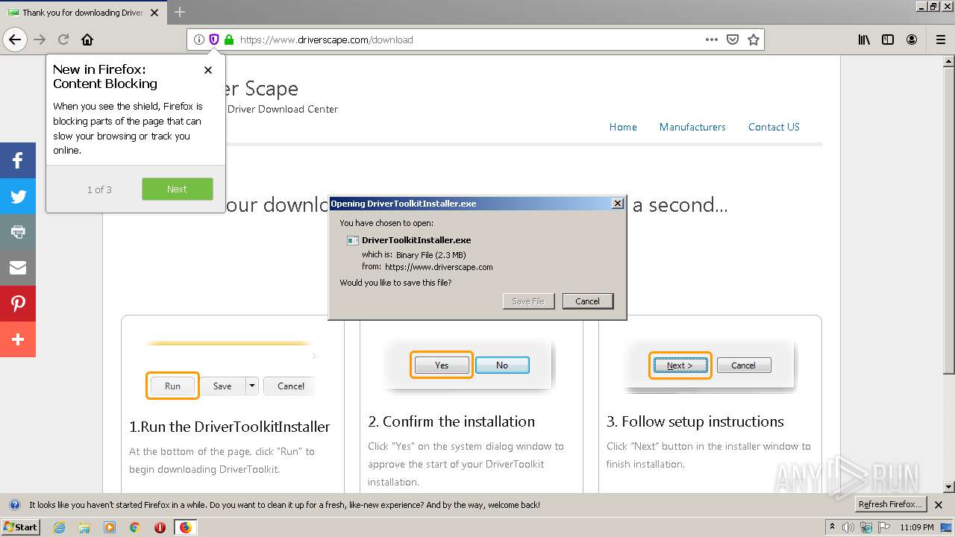Select the 'Thank you for downloading' tab

pyautogui.click(x=84, y=13)
